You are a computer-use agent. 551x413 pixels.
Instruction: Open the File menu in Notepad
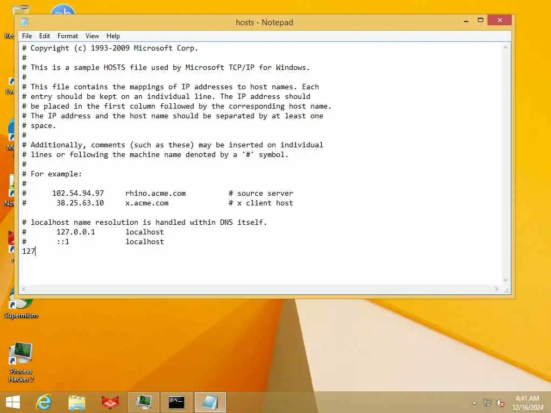pos(27,36)
